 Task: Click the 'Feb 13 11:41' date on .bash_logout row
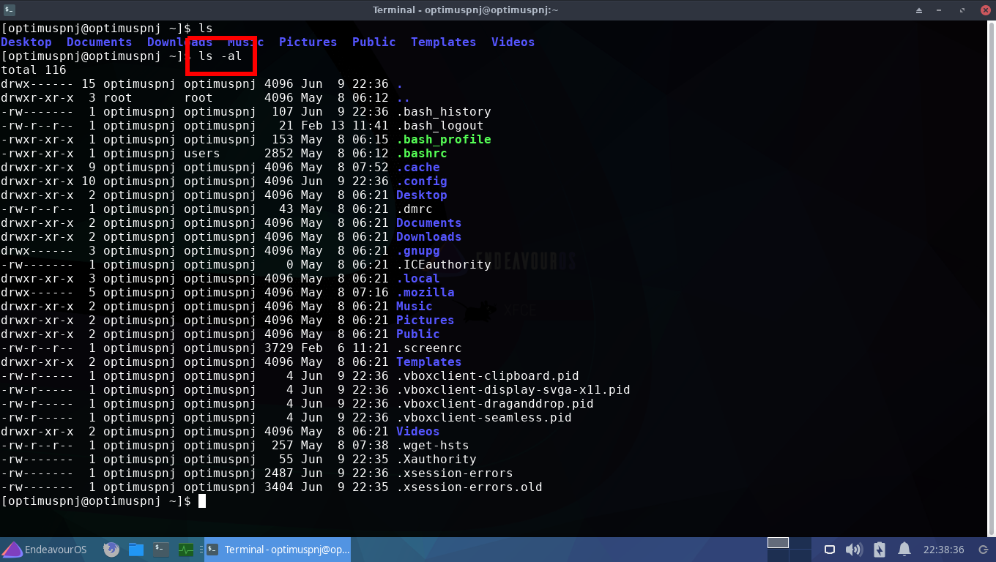pos(345,126)
